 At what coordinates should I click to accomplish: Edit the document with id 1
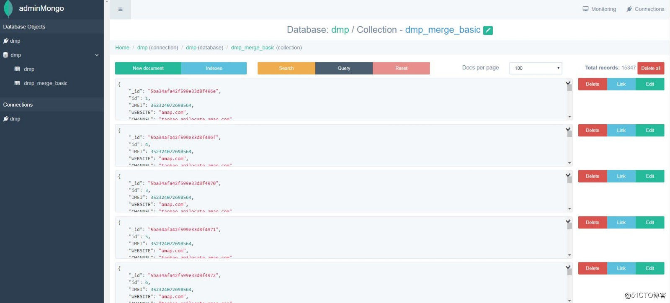[x=650, y=84]
